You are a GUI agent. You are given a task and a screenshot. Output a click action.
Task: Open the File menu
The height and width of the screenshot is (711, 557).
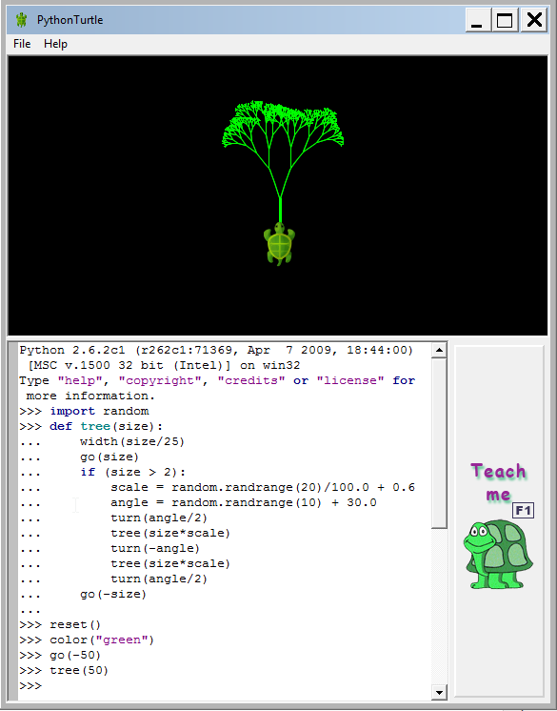click(22, 44)
